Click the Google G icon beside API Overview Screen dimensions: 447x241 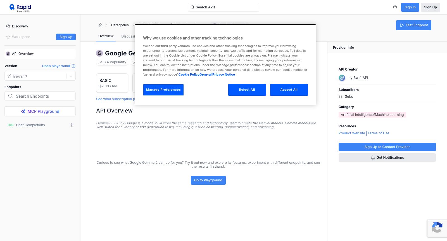8,54
